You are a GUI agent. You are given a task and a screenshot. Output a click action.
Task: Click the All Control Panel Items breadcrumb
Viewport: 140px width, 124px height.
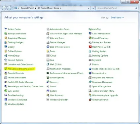click(48, 8)
